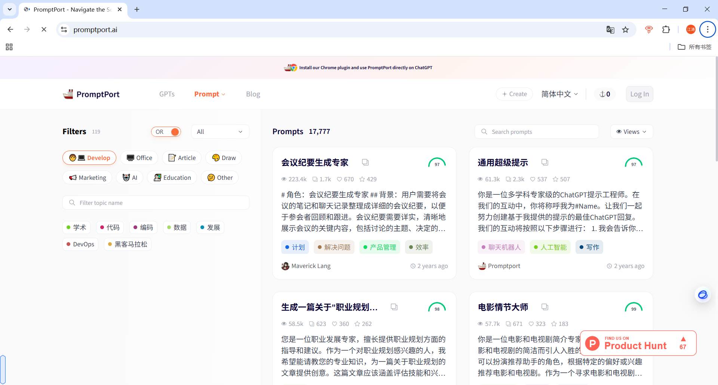718x385 pixels.
Task: Toggle the AI category filter
Action: (x=130, y=178)
